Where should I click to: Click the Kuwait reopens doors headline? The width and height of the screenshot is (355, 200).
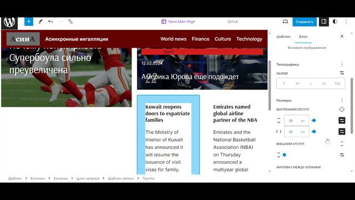click(168, 113)
